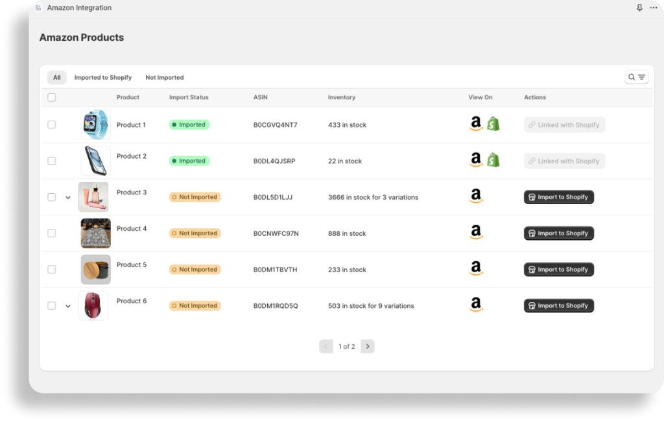This screenshot has height=422, width=664.
Task: Click '233 in stock' inventory cell
Action: [347, 270]
